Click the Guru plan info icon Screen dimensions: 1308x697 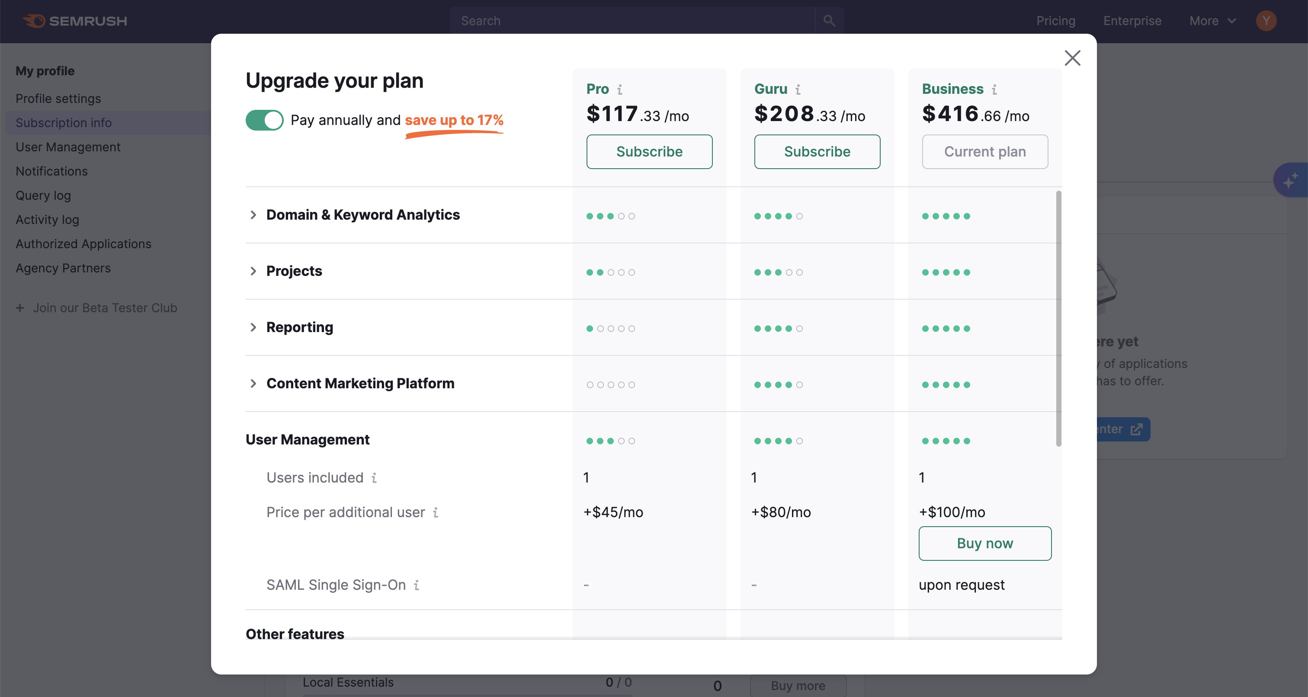click(x=798, y=90)
